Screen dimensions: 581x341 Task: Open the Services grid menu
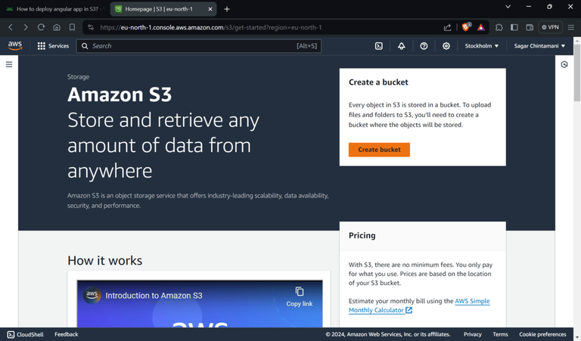point(53,46)
